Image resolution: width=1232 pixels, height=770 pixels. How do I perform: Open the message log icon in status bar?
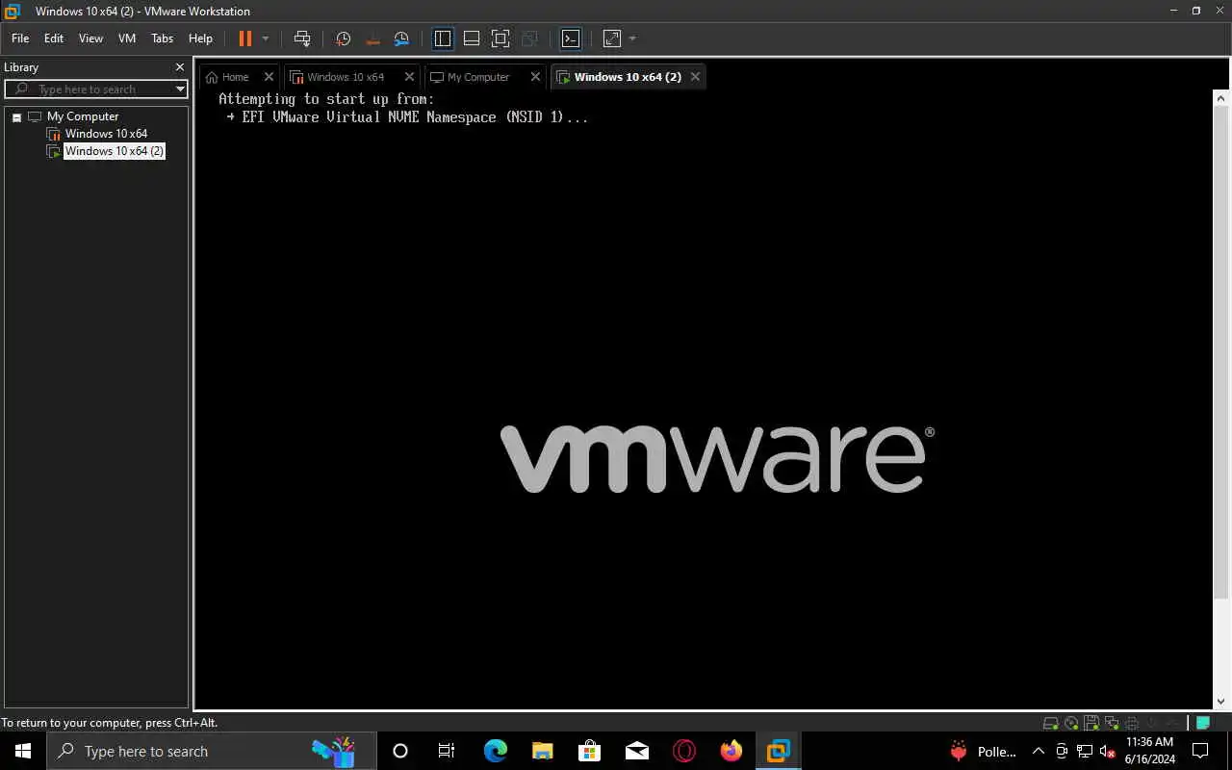(x=1203, y=723)
